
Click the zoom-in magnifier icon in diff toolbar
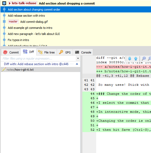pos(144,58)
